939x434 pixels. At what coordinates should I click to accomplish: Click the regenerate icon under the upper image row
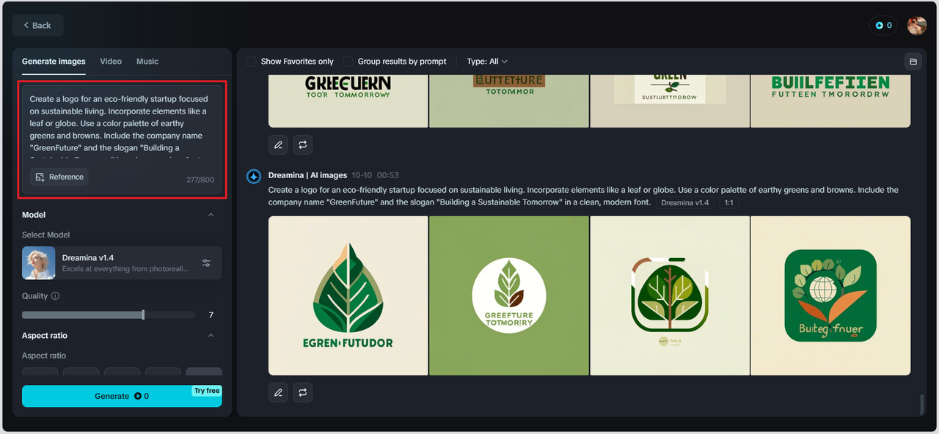[x=303, y=144]
